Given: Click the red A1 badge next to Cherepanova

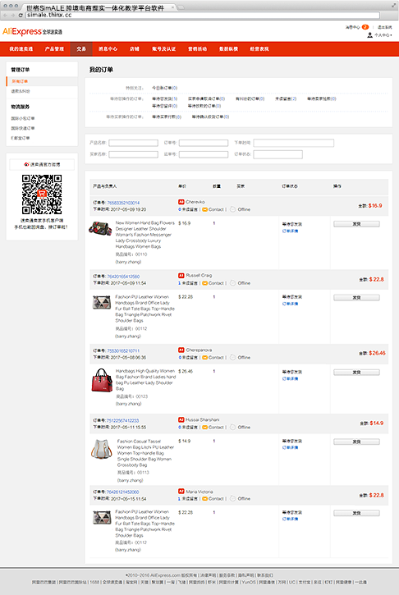Looking at the screenshot, I should pos(181,350).
